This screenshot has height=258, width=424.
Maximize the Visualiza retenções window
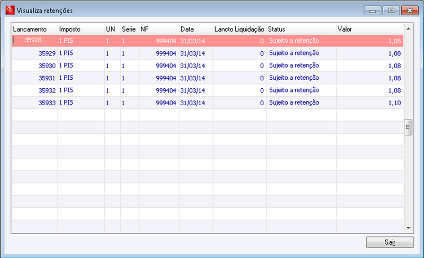click(391, 11)
